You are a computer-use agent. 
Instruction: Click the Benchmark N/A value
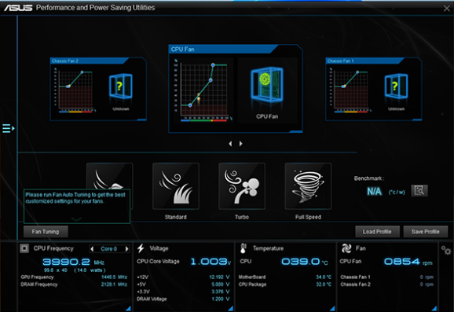[375, 191]
